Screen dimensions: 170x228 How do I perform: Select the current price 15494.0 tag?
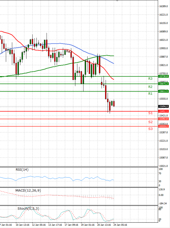tap(163, 106)
